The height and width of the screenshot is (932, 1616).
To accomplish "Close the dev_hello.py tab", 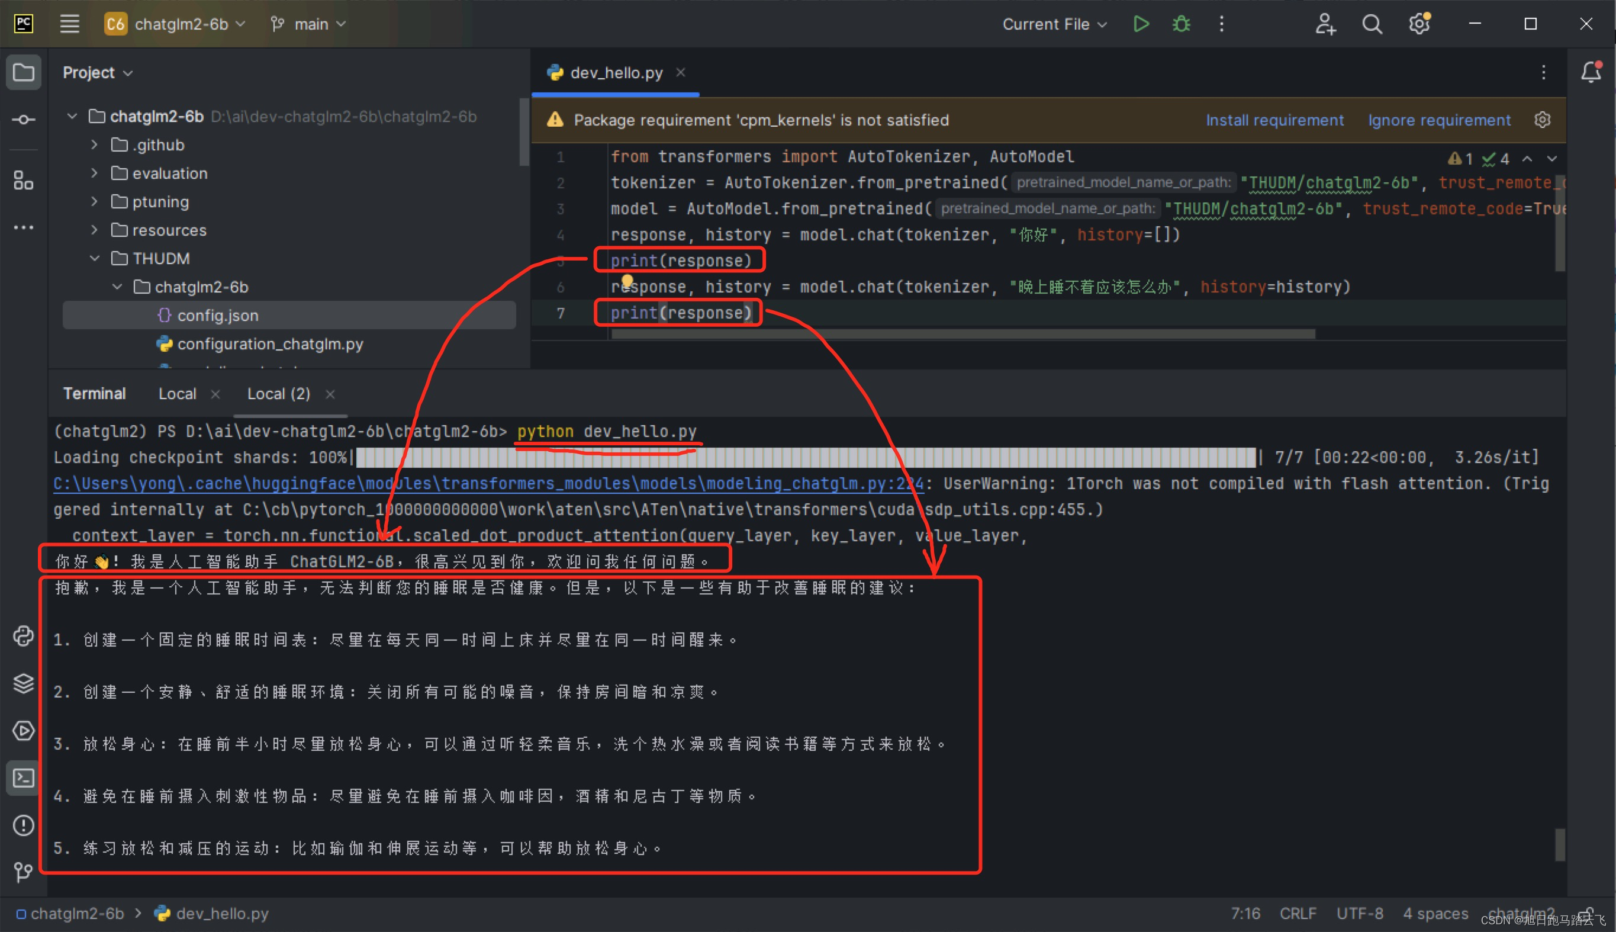I will click(681, 72).
